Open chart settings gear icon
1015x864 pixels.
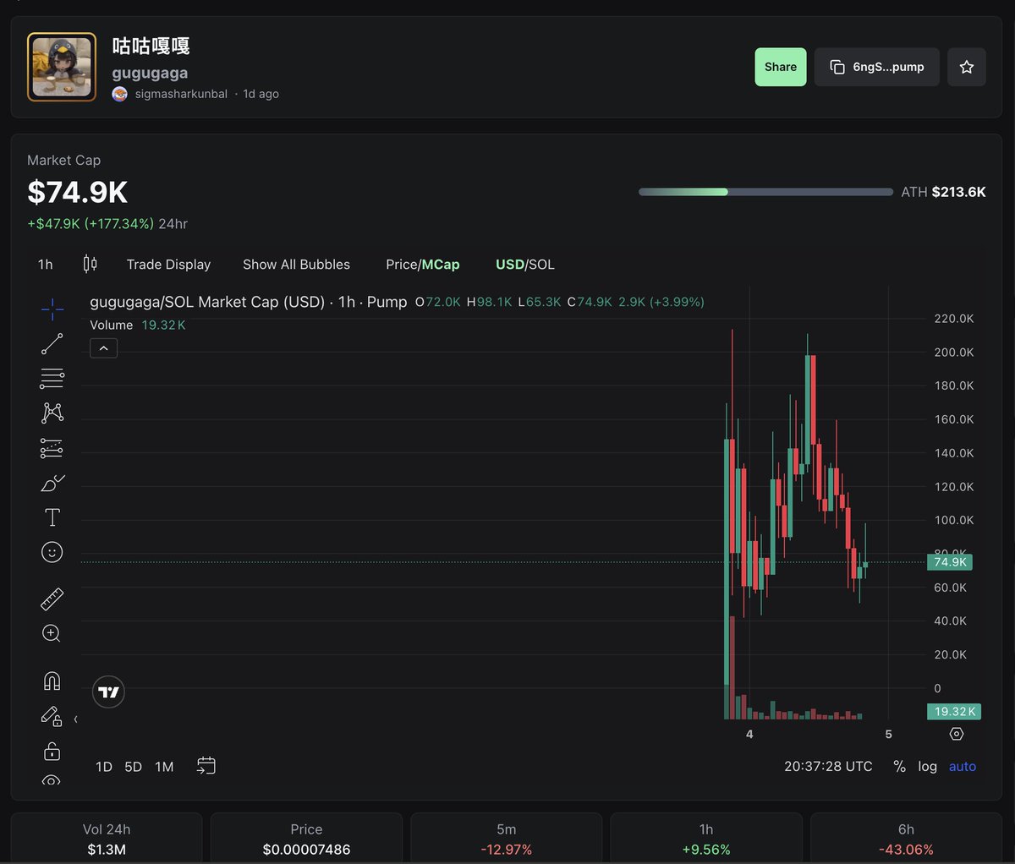[957, 734]
